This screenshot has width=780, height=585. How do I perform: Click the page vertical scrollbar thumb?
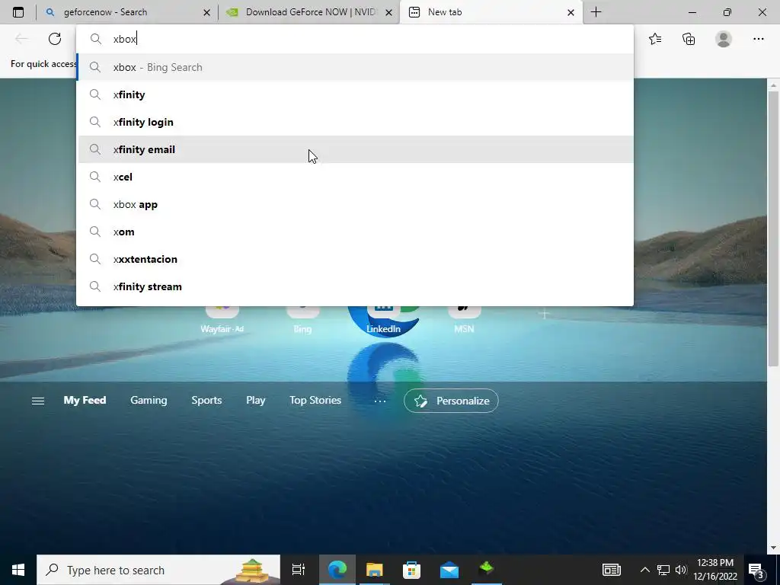[773, 229]
